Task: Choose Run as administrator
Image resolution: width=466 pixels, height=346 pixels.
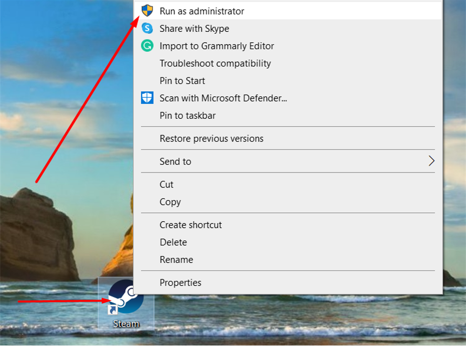Action: pyautogui.click(x=287, y=11)
